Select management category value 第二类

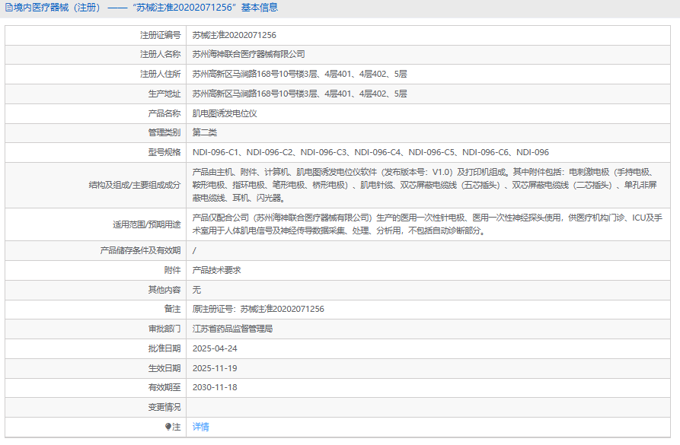(204, 132)
